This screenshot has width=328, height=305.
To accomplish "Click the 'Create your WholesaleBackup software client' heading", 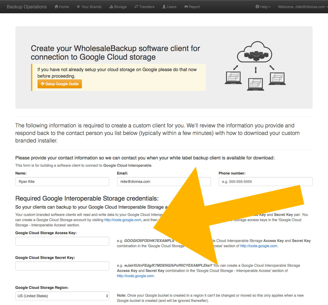I will [116, 53].
